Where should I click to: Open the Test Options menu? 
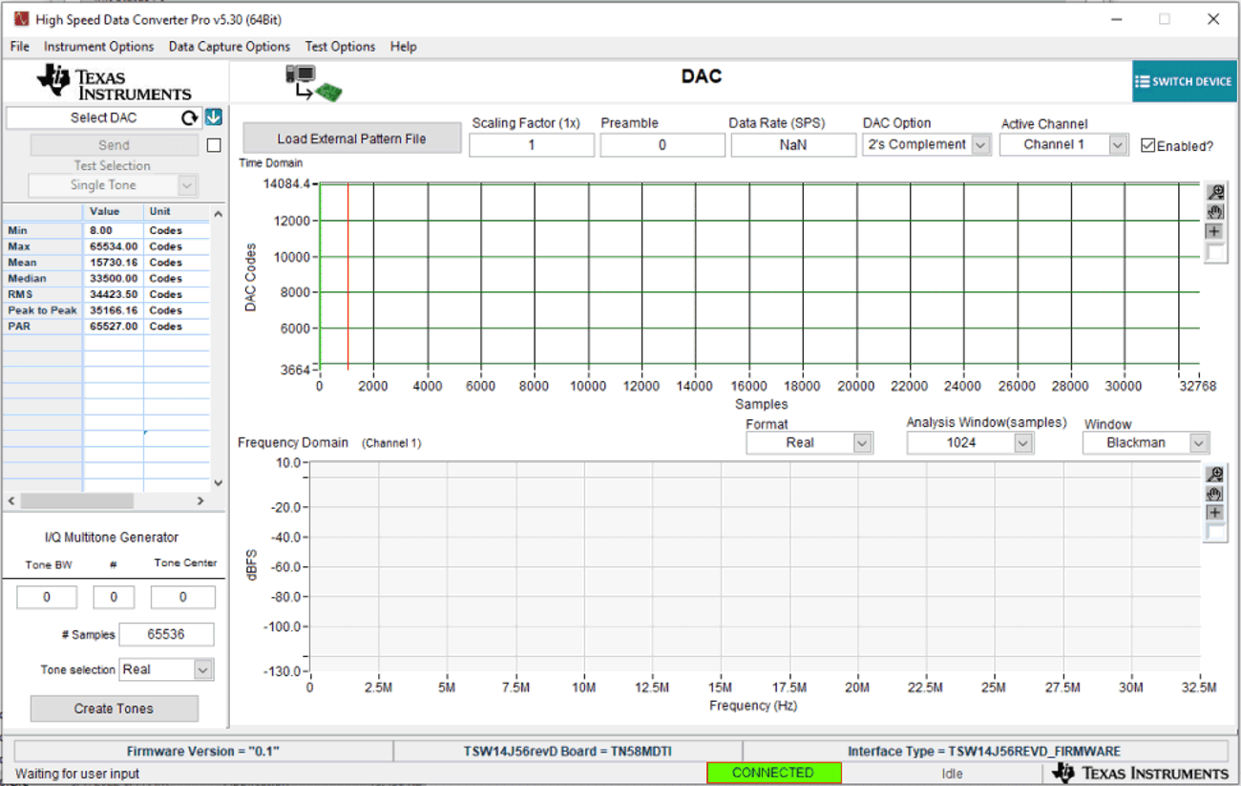coord(340,47)
